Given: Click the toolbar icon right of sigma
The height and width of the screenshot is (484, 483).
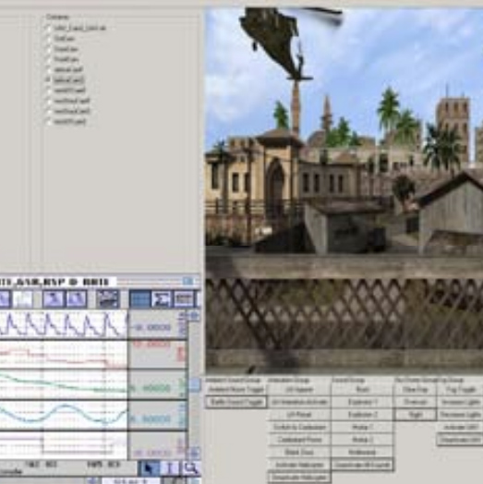Looking at the screenshot, I should tap(184, 298).
